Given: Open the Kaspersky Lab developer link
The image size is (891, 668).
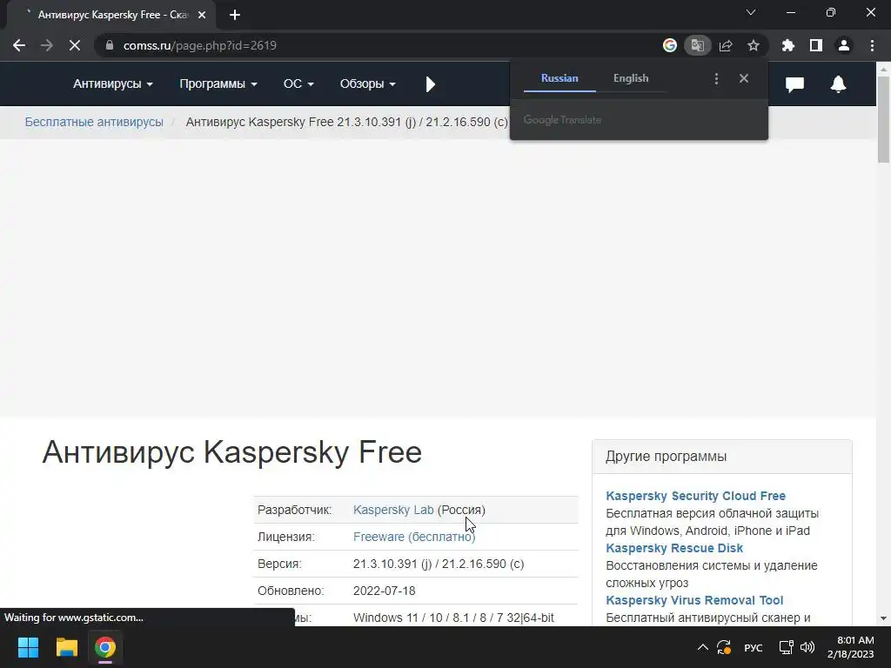Looking at the screenshot, I should click(x=393, y=510).
